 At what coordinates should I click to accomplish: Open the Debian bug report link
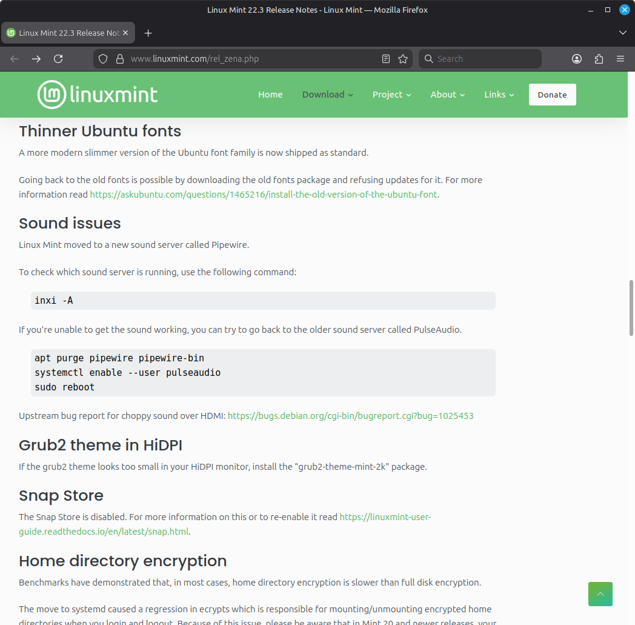[x=350, y=416]
